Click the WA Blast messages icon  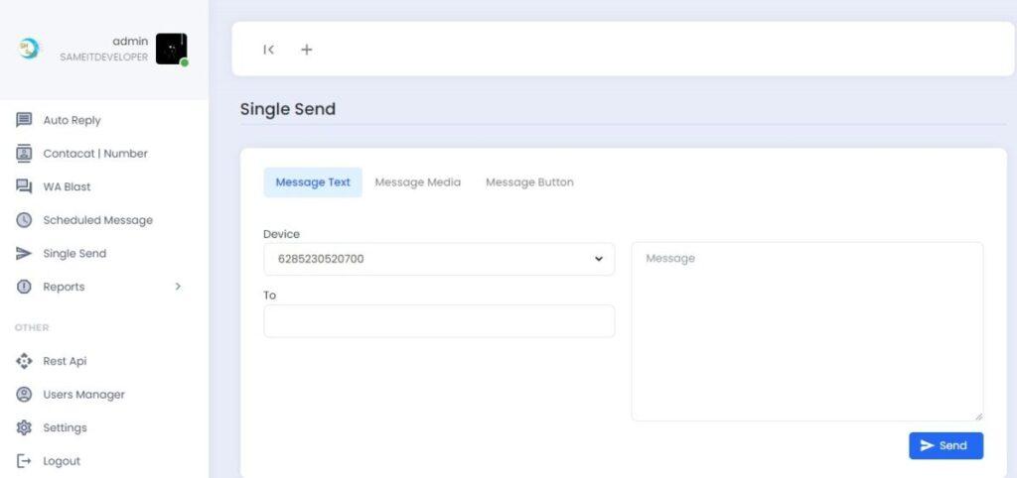click(25, 186)
